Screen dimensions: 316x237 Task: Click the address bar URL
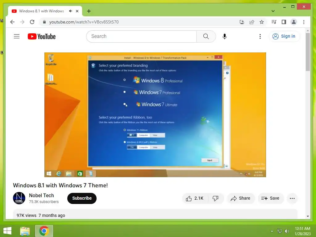coord(84,22)
